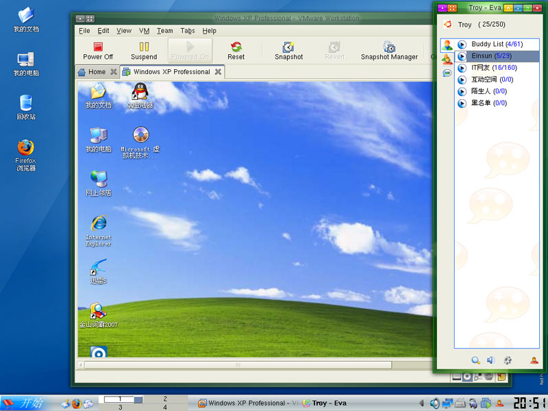Click Troy's Ubuntu avatar in Eva
This screenshot has height=411, width=548.
(x=448, y=24)
